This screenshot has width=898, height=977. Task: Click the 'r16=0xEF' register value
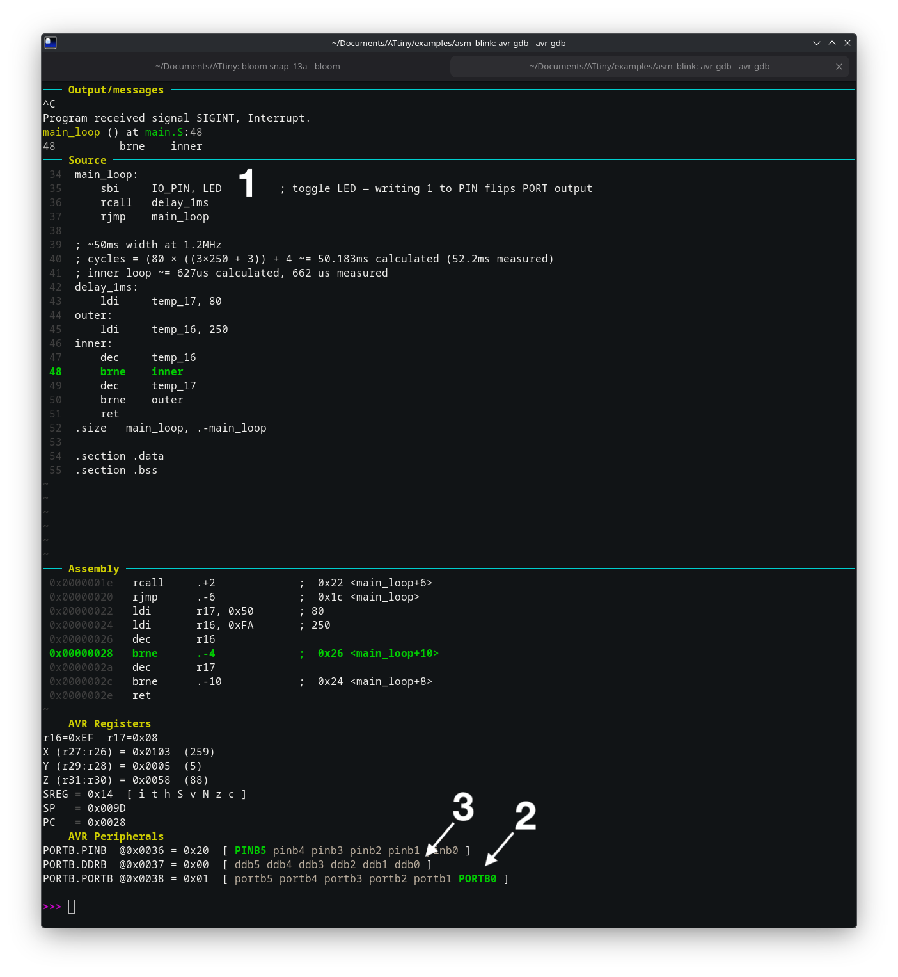68,738
